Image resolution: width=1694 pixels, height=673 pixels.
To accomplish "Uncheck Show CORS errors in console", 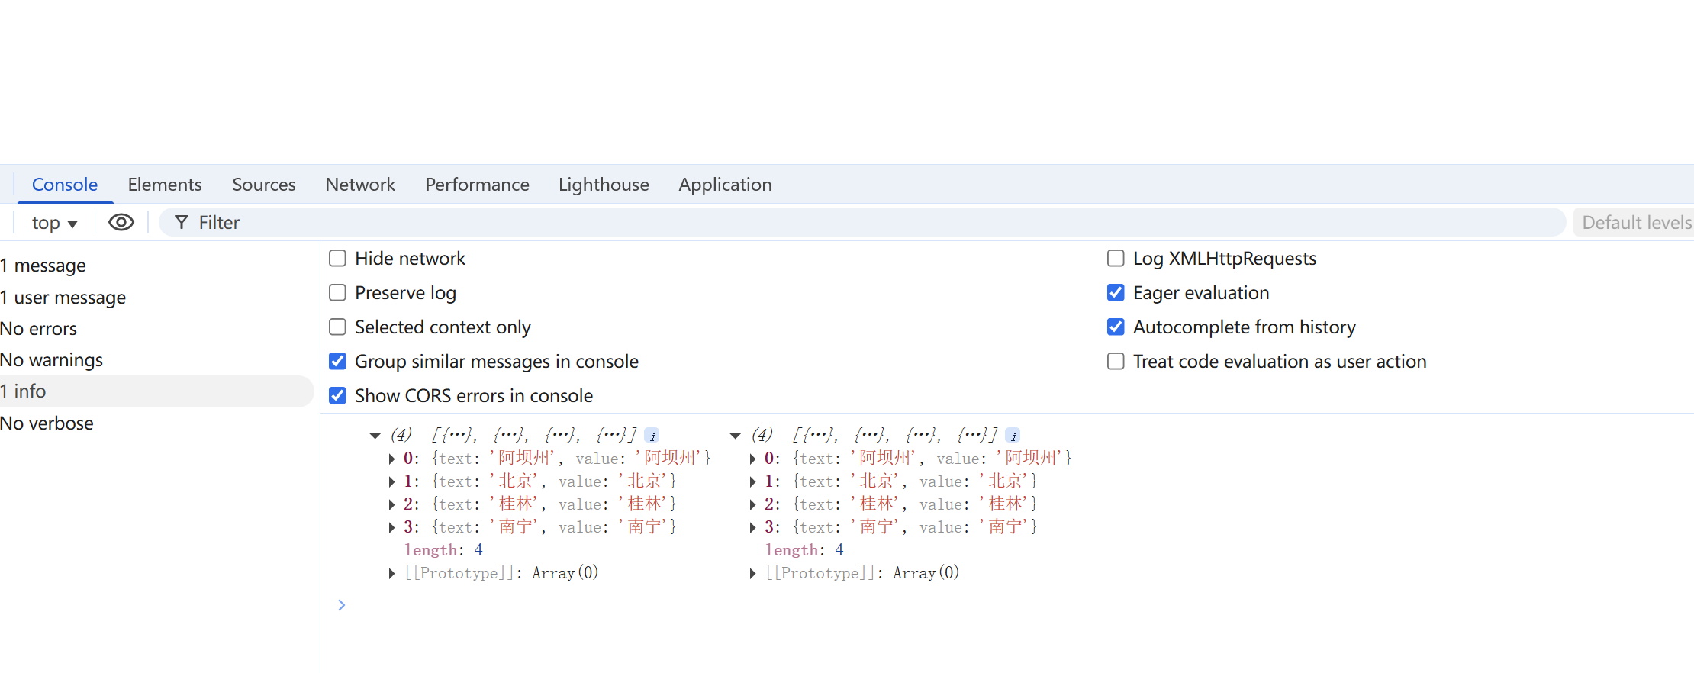I will [337, 396].
